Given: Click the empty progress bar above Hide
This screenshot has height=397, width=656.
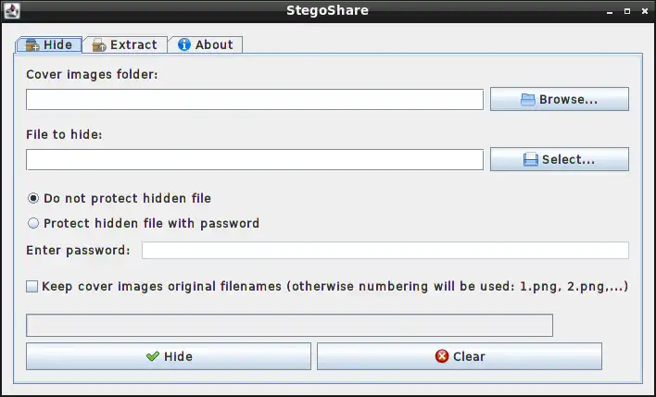Looking at the screenshot, I should [289, 325].
